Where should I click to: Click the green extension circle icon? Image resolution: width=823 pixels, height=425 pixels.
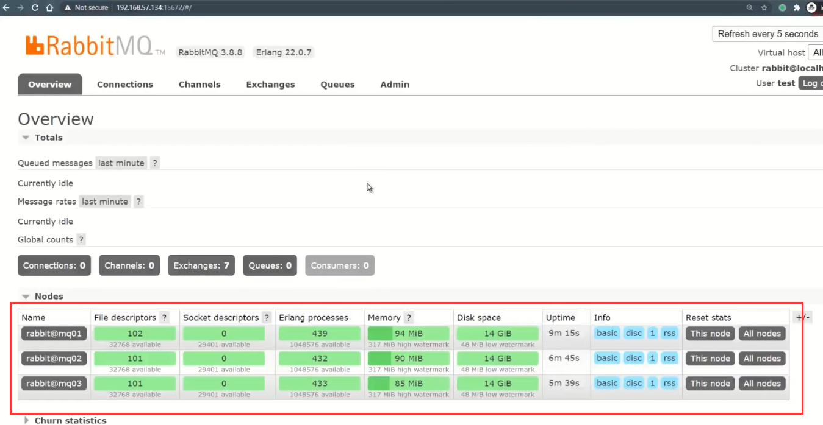pyautogui.click(x=782, y=8)
